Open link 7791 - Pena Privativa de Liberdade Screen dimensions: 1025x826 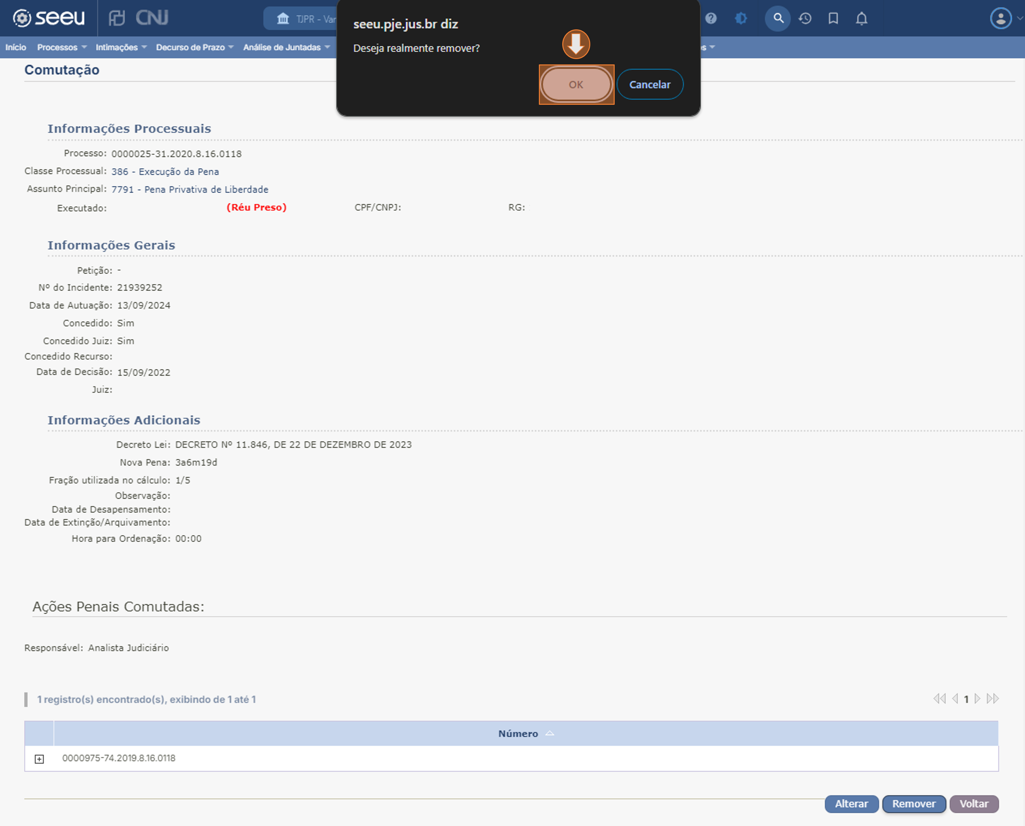click(x=190, y=189)
